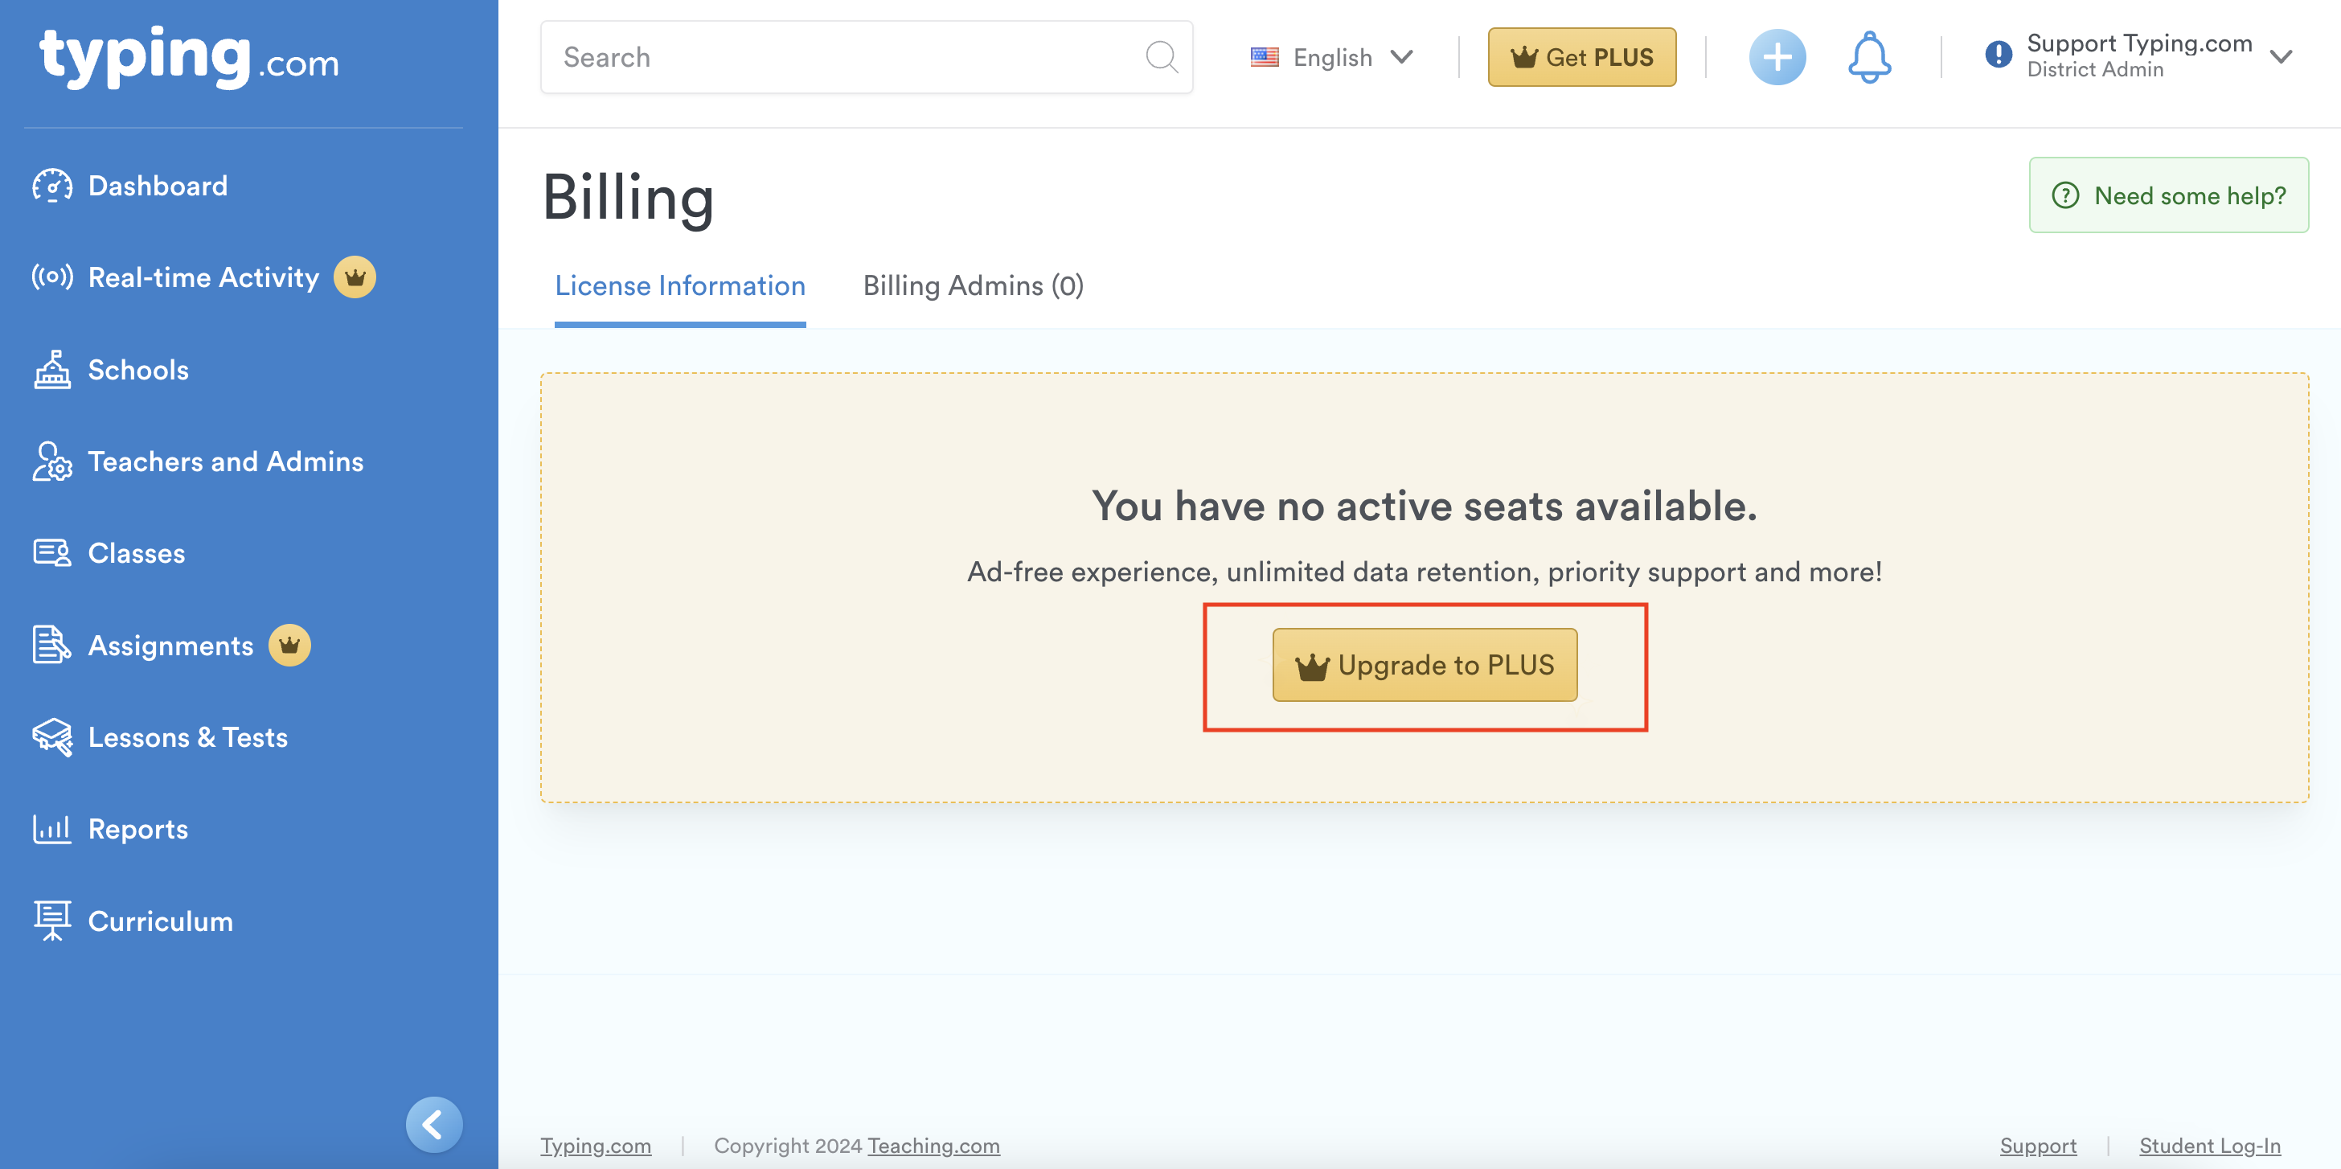Click the search magnifier icon
This screenshot has height=1169, width=2341.
(1161, 57)
